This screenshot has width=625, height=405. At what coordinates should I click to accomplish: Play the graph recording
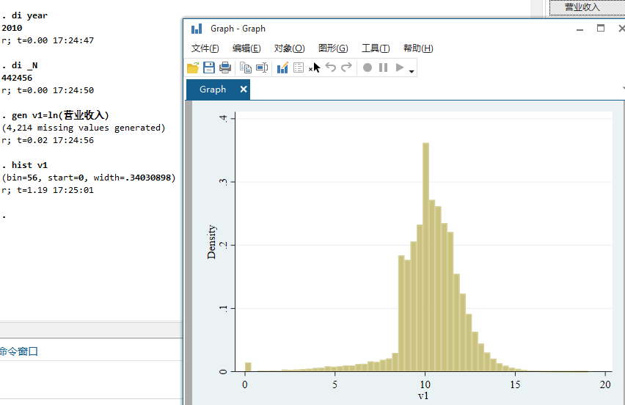(x=400, y=67)
